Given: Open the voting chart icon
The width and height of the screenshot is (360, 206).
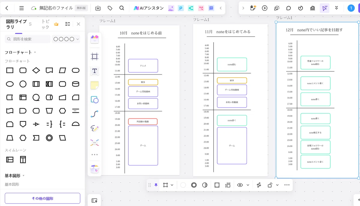Looking at the screenshot, I should click(x=313, y=8).
